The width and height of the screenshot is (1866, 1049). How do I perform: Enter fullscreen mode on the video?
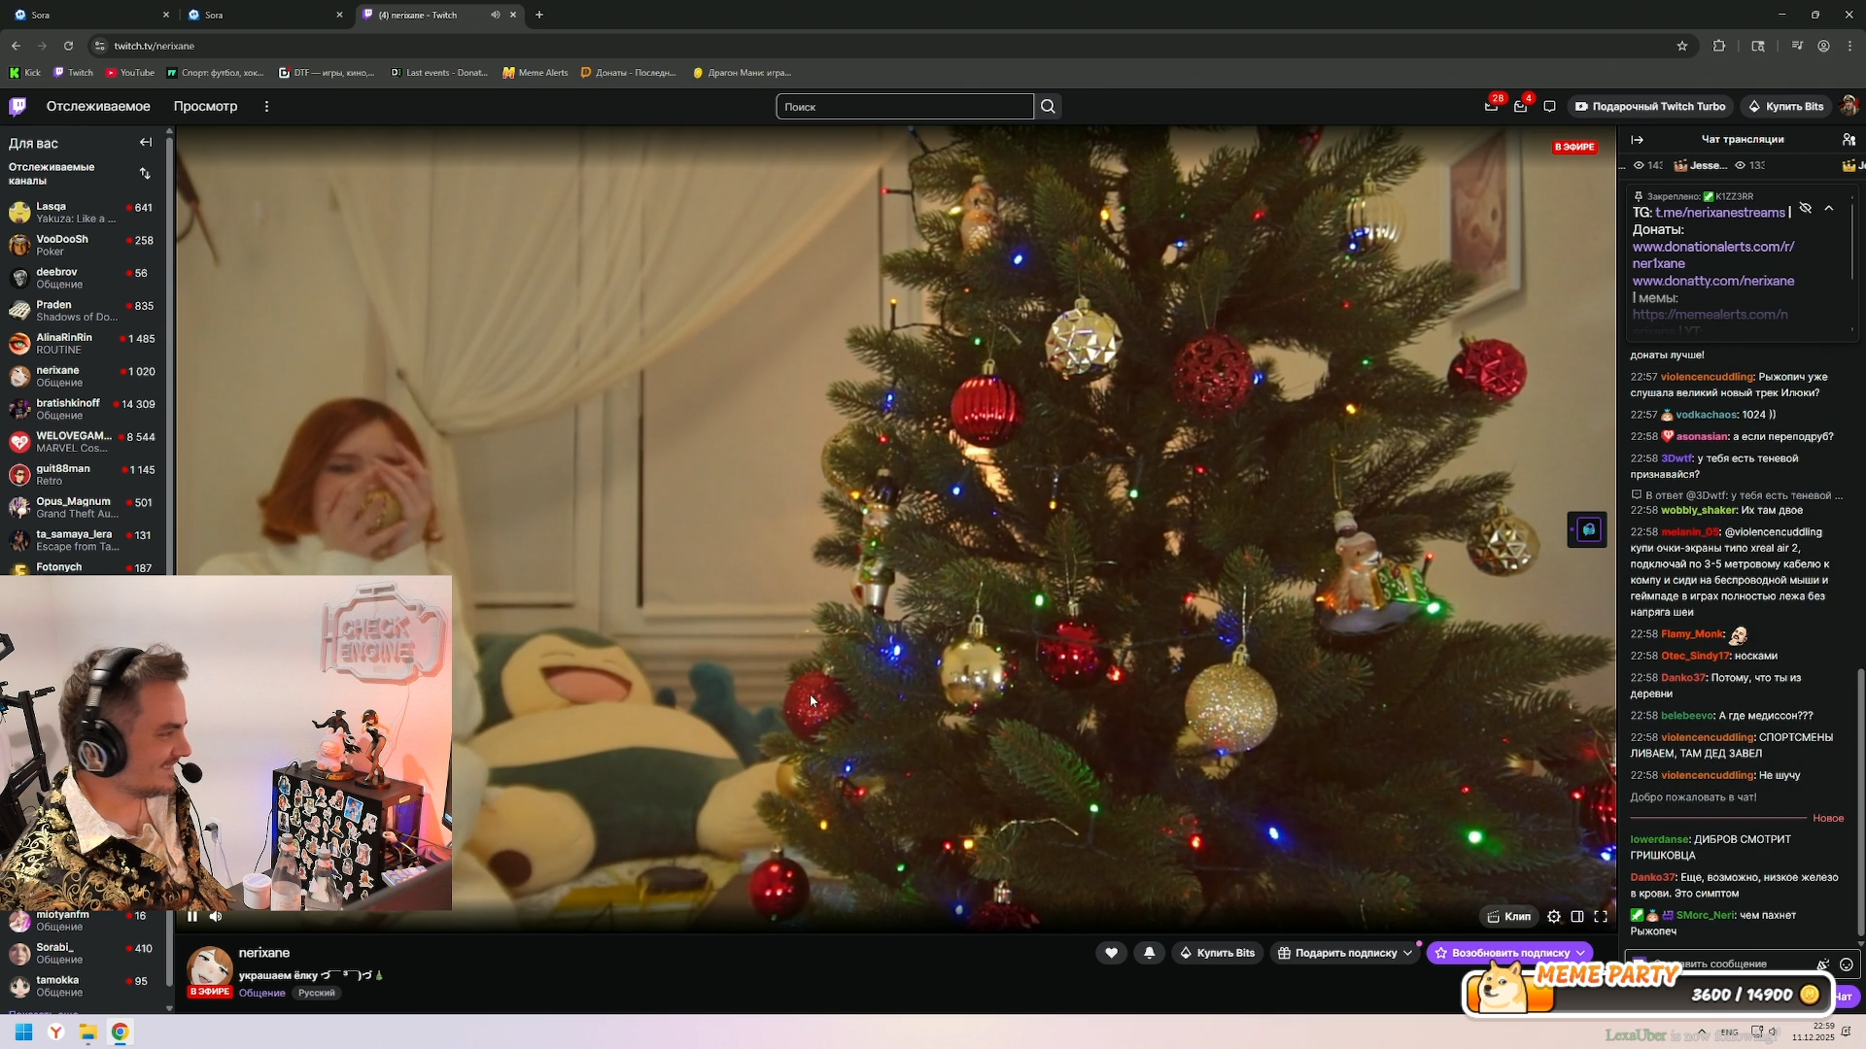[1601, 916]
